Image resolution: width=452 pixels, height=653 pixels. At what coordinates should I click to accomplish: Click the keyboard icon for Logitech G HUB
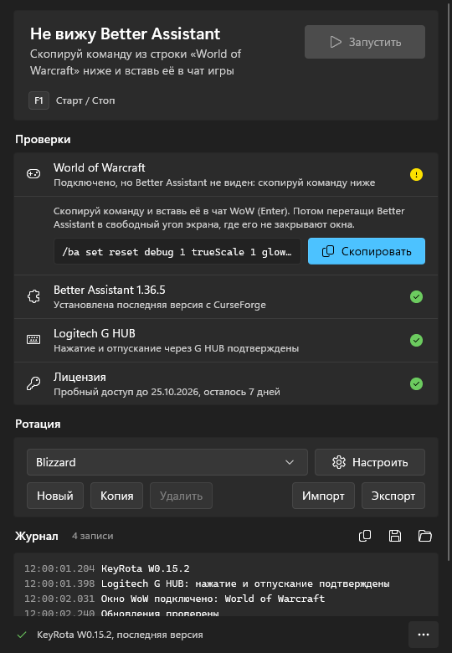point(33,340)
